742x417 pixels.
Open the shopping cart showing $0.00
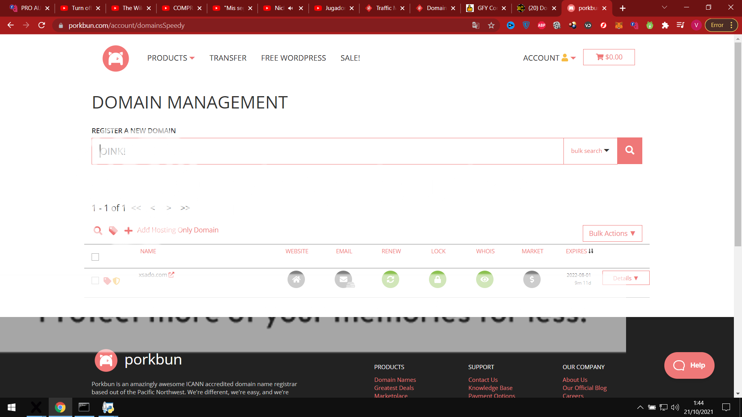point(609,57)
